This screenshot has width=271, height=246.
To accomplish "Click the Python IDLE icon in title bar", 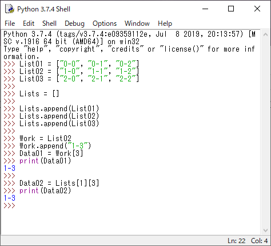I will pyautogui.click(x=10, y=9).
